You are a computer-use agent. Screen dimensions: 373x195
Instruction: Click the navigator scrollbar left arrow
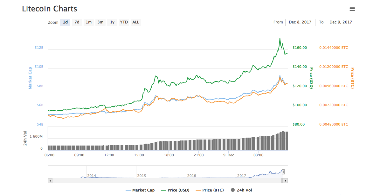pyautogui.click(x=50, y=180)
